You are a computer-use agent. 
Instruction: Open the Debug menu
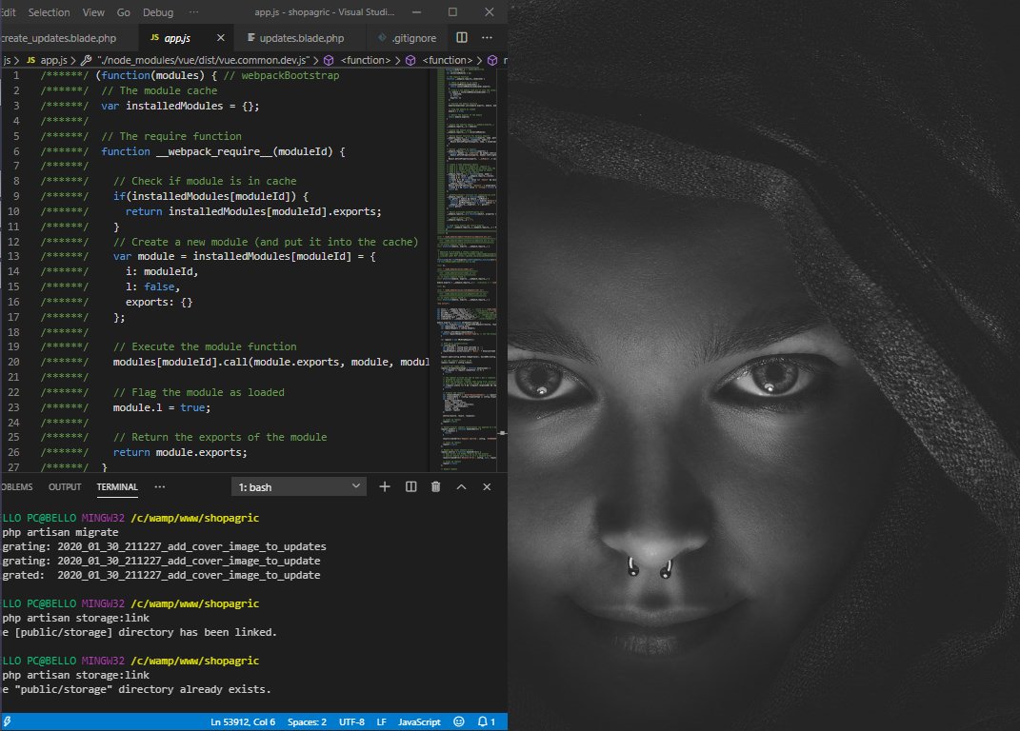(158, 12)
